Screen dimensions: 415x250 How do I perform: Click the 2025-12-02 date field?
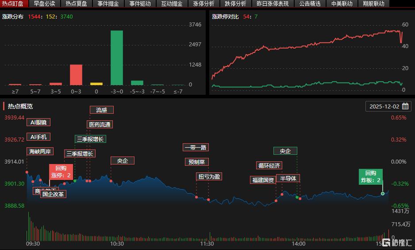pyautogui.click(x=384, y=106)
